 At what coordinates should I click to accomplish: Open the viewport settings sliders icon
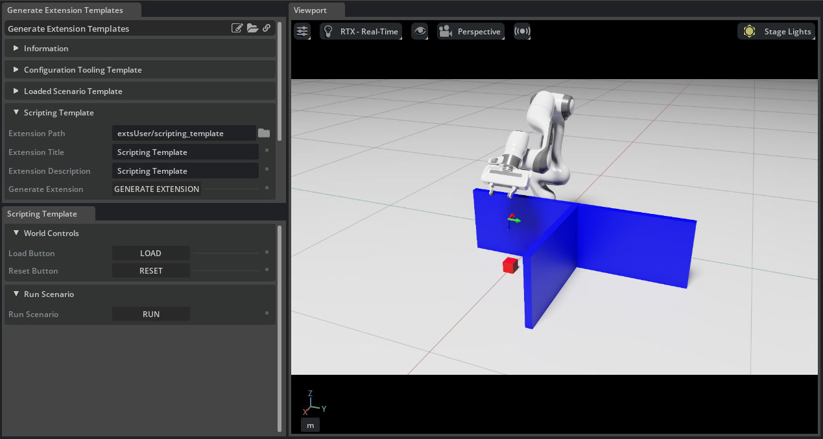pyautogui.click(x=302, y=31)
